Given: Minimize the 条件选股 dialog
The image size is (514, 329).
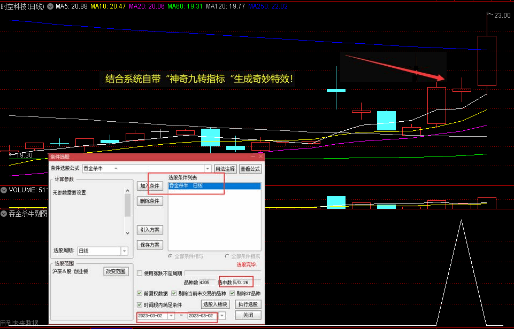Looking at the screenshot, I should click(253, 156).
